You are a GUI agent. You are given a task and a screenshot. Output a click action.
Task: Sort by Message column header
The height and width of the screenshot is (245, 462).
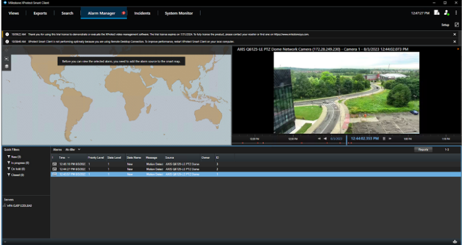point(154,158)
